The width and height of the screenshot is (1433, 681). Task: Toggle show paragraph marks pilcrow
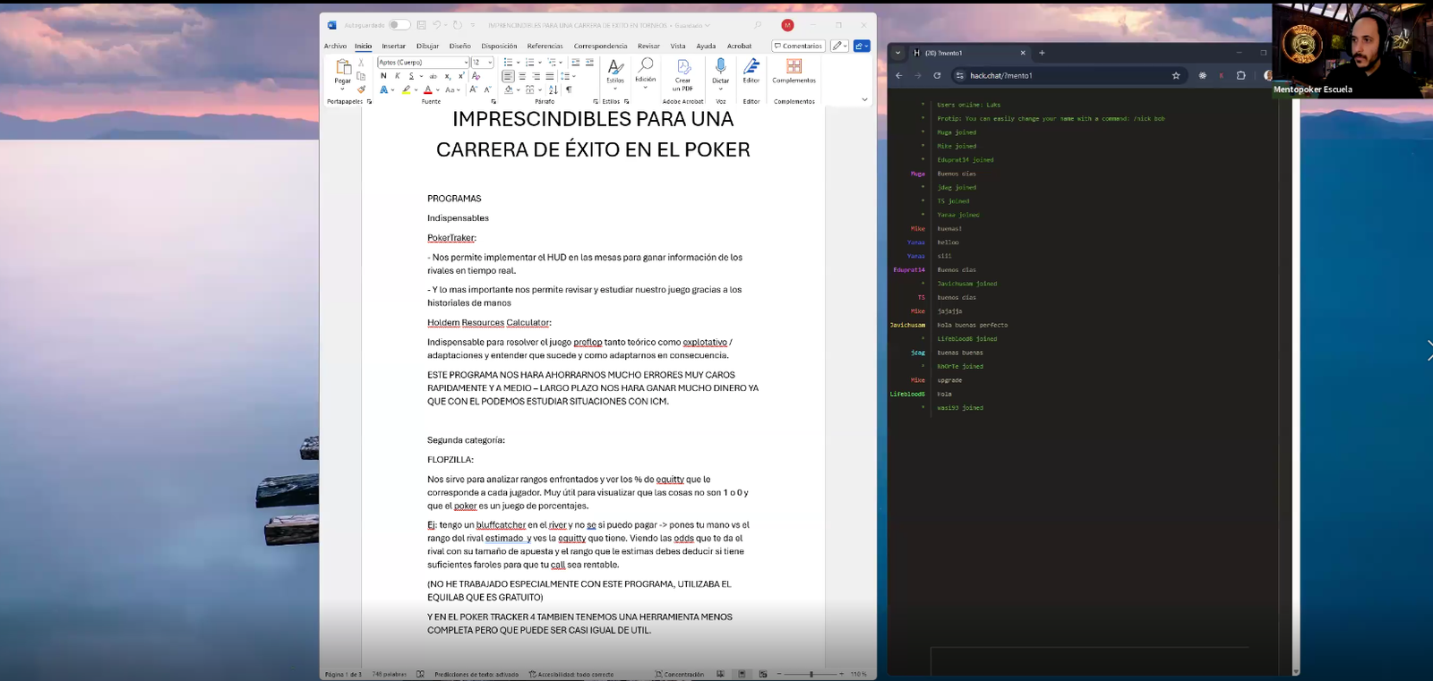[x=569, y=89]
